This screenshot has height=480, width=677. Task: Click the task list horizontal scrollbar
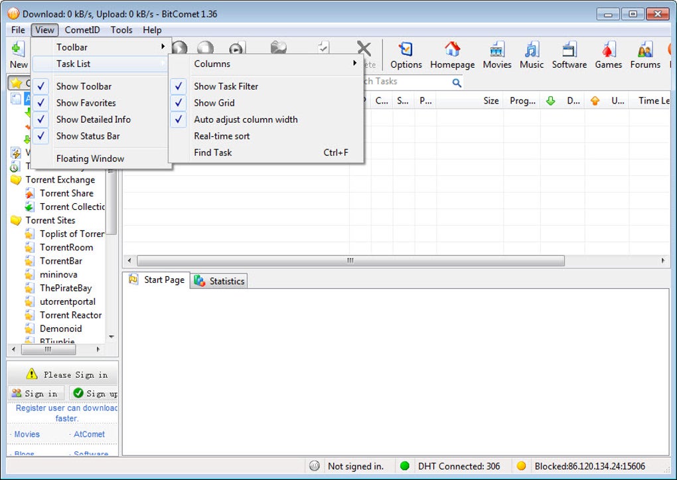(x=350, y=260)
